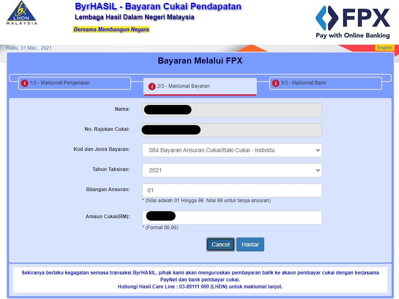Click info icon on Maklumat Bank step

(x=276, y=83)
